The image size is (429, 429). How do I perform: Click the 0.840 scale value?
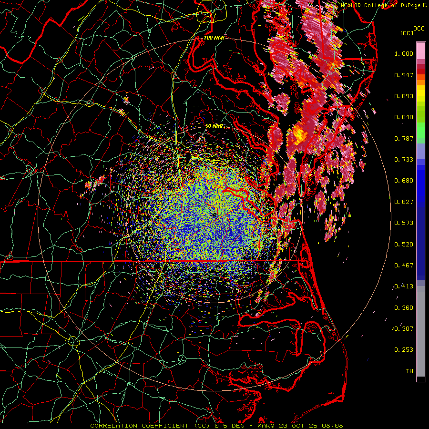coord(404,117)
